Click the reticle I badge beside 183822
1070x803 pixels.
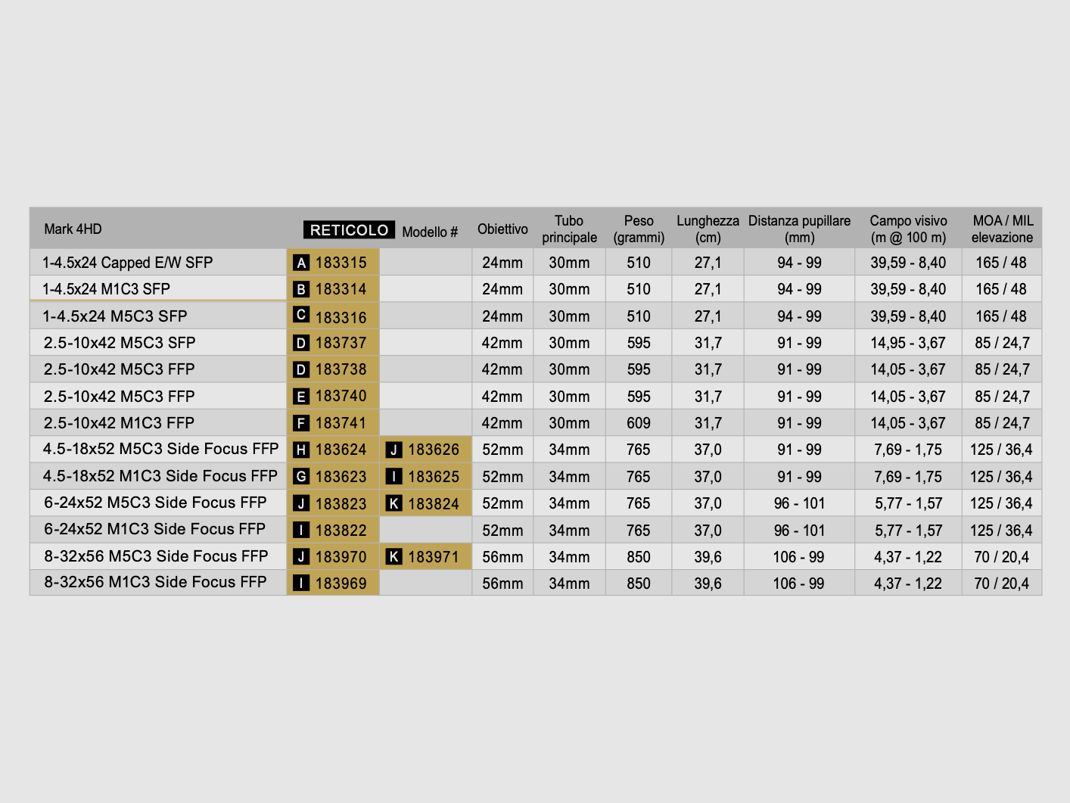tap(301, 531)
